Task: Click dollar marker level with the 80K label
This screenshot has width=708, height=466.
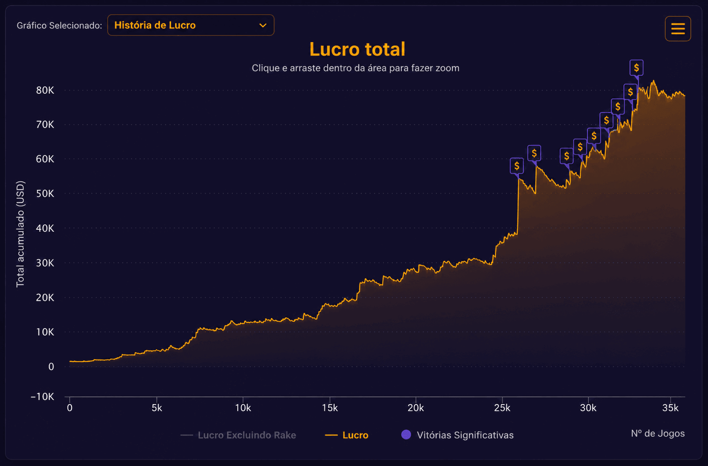Action: 631,92
